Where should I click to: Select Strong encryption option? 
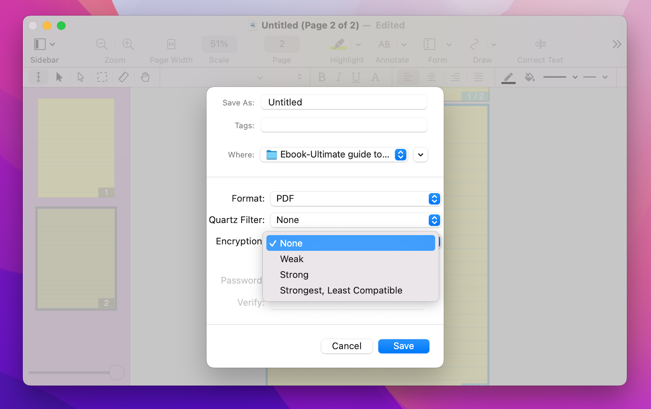tap(294, 275)
